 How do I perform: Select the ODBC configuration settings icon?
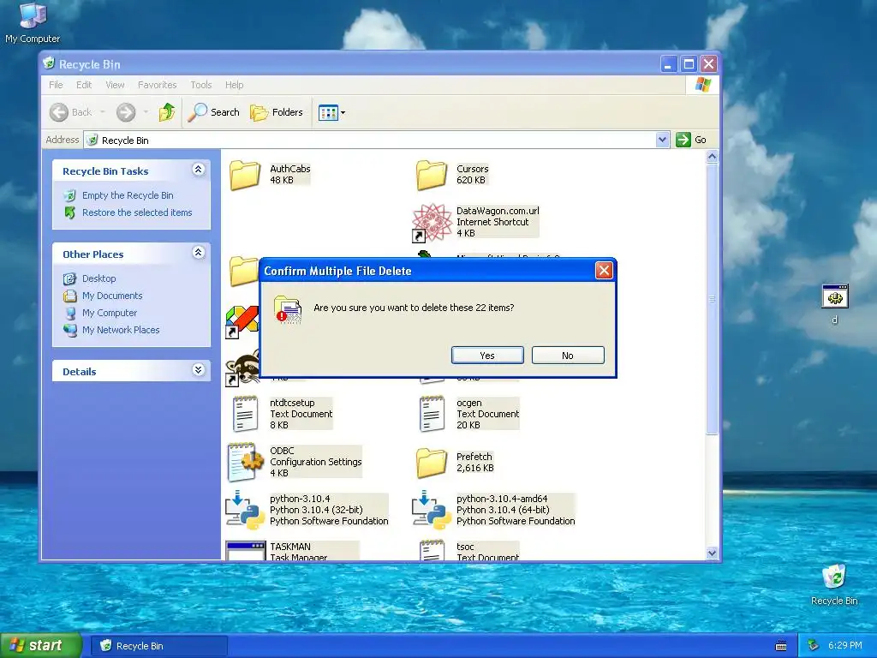pyautogui.click(x=245, y=462)
